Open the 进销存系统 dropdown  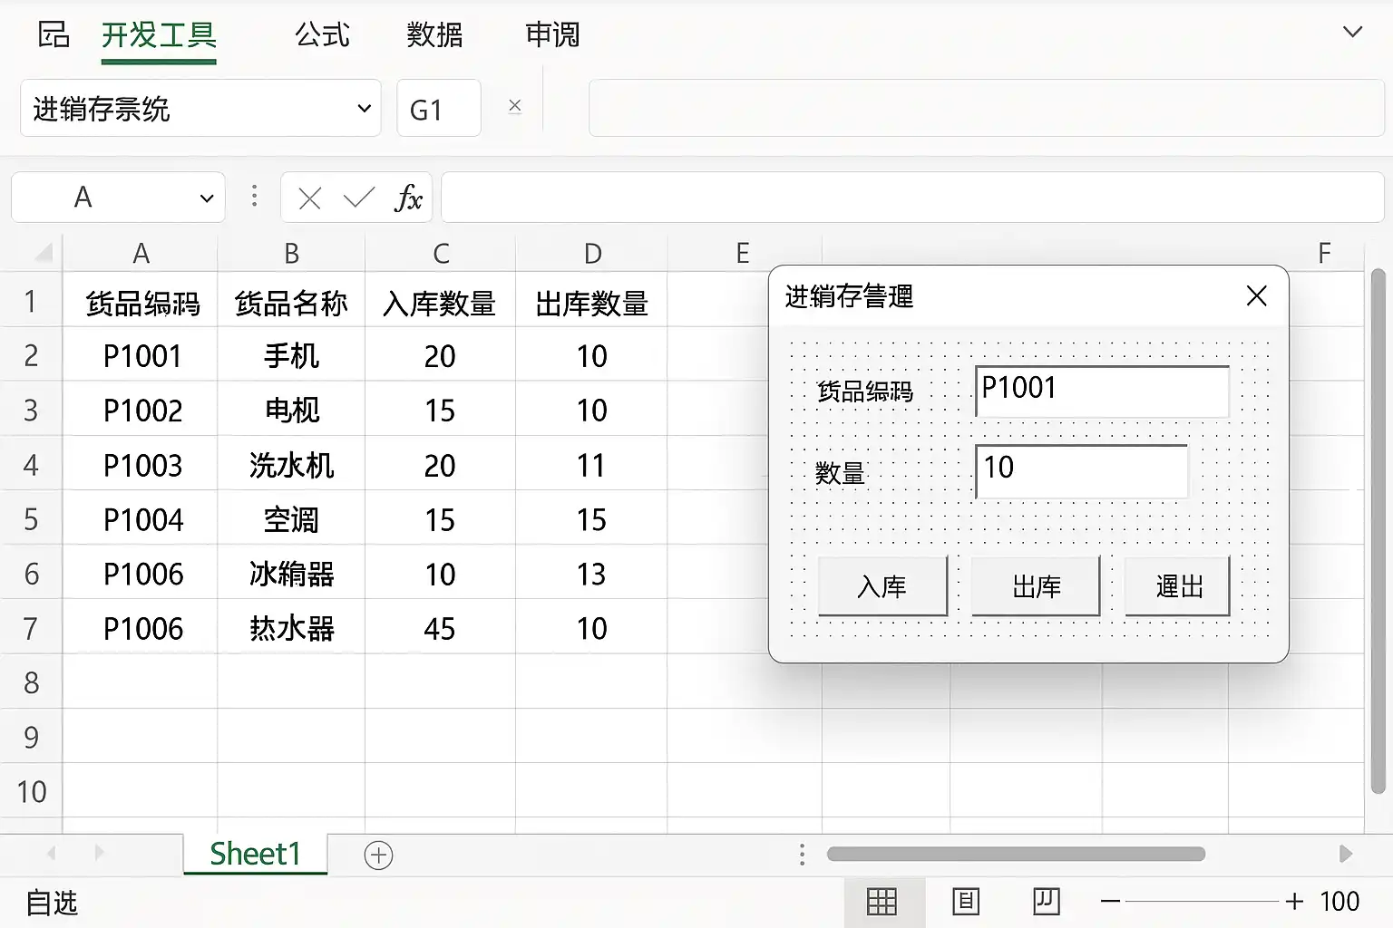[200, 108]
